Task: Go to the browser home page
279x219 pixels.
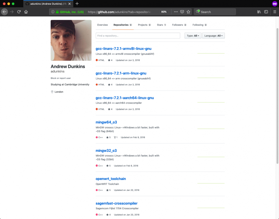Action: click(26, 12)
